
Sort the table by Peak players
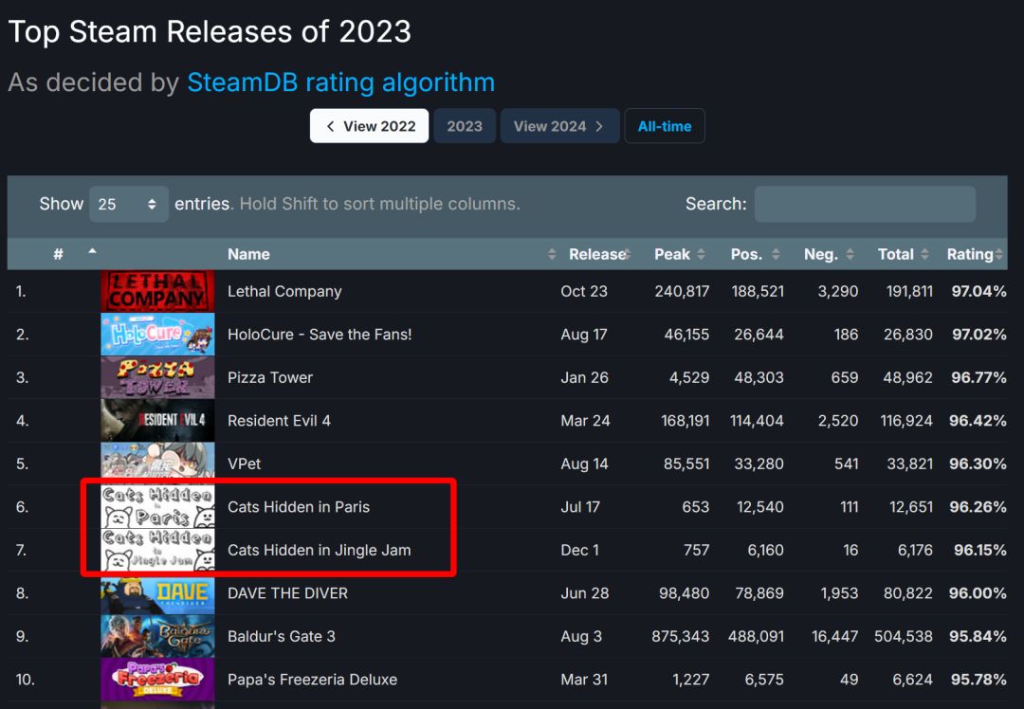(x=679, y=254)
